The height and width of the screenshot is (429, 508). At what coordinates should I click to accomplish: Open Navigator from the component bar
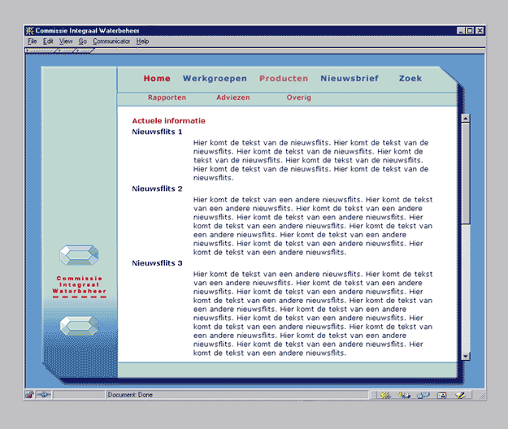(384, 395)
